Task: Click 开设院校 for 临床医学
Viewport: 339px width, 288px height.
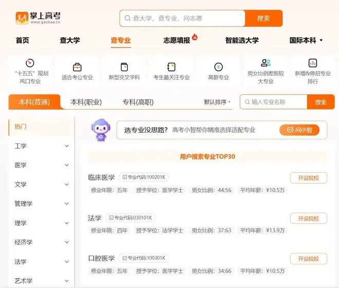Action: [x=309, y=178]
